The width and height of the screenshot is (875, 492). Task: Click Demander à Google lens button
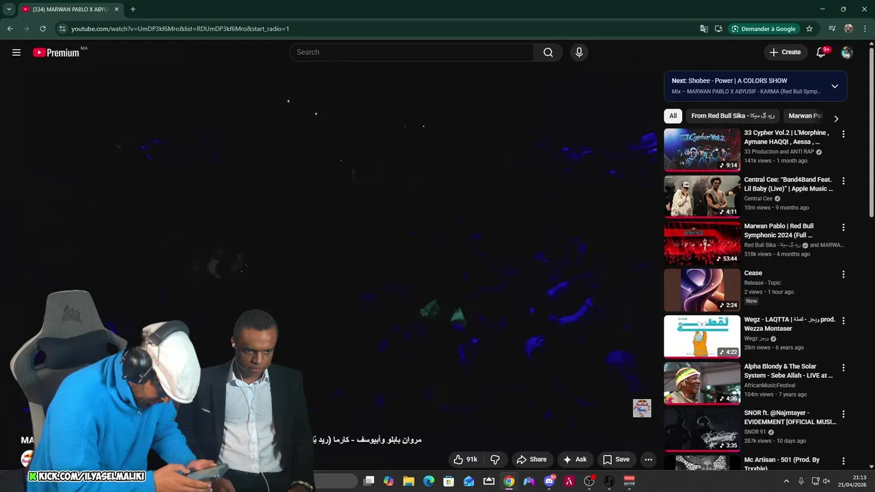[x=764, y=29]
